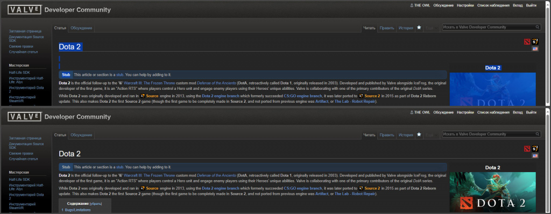Image resolution: width=551 pixels, height=214 pixels.
Task: Click the THE OWL username in the lower header
Action: coord(422,112)
